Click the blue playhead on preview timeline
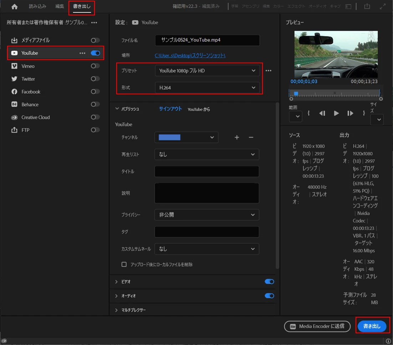The height and width of the screenshot is (345, 393). pyautogui.click(x=296, y=94)
